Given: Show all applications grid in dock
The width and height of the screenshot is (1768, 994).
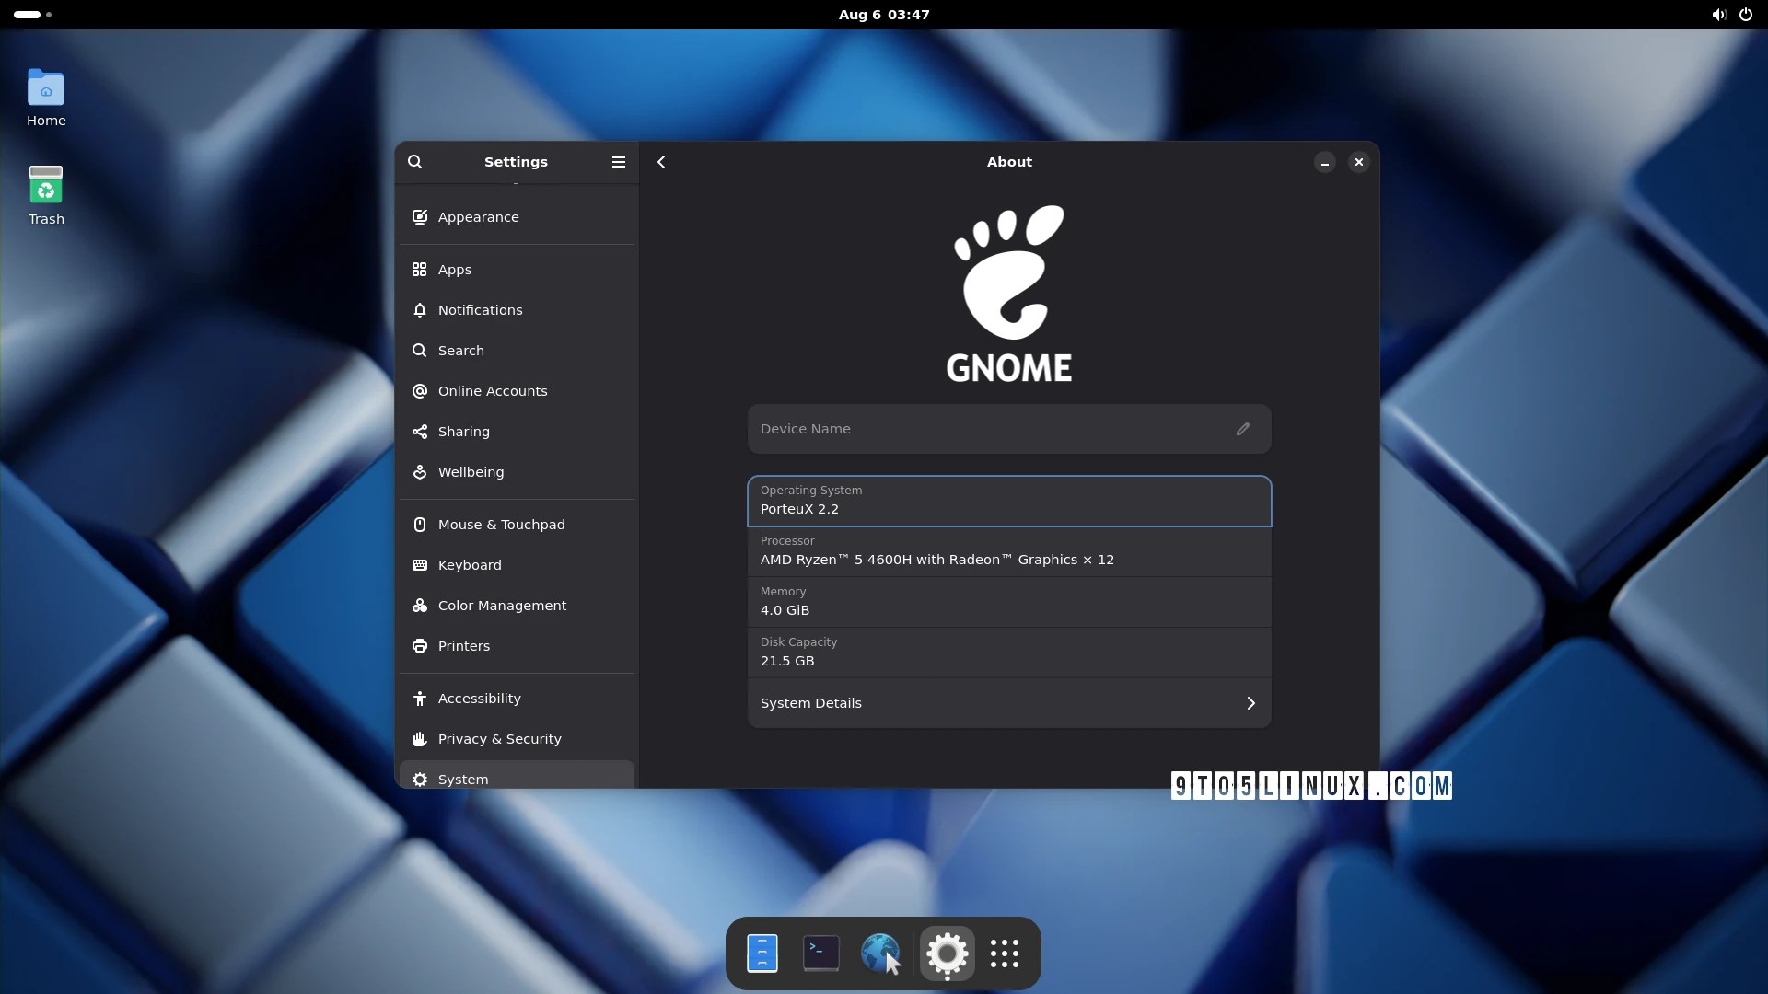Looking at the screenshot, I should [1004, 954].
